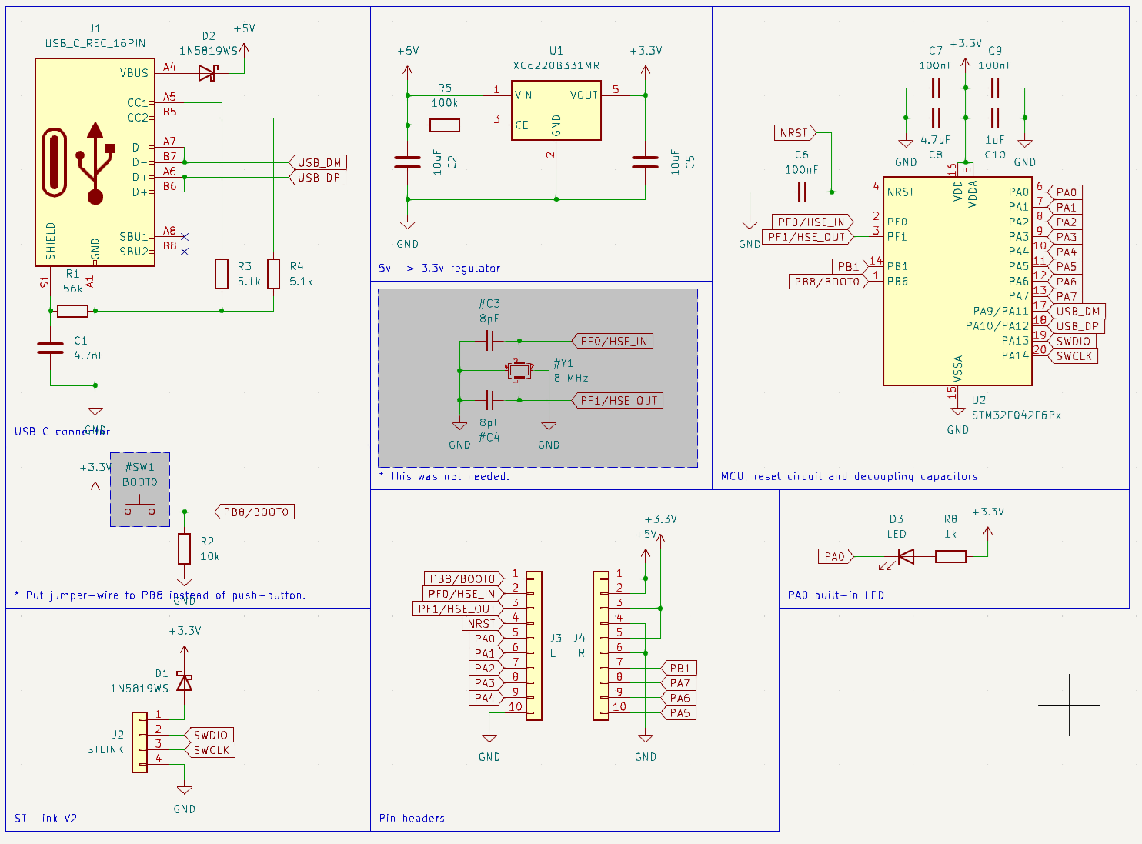
Task: Click the PA7 label on MCU pin 13
Action: tap(1066, 296)
